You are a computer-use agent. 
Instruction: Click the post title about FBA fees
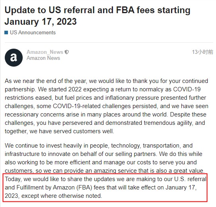click(x=97, y=16)
